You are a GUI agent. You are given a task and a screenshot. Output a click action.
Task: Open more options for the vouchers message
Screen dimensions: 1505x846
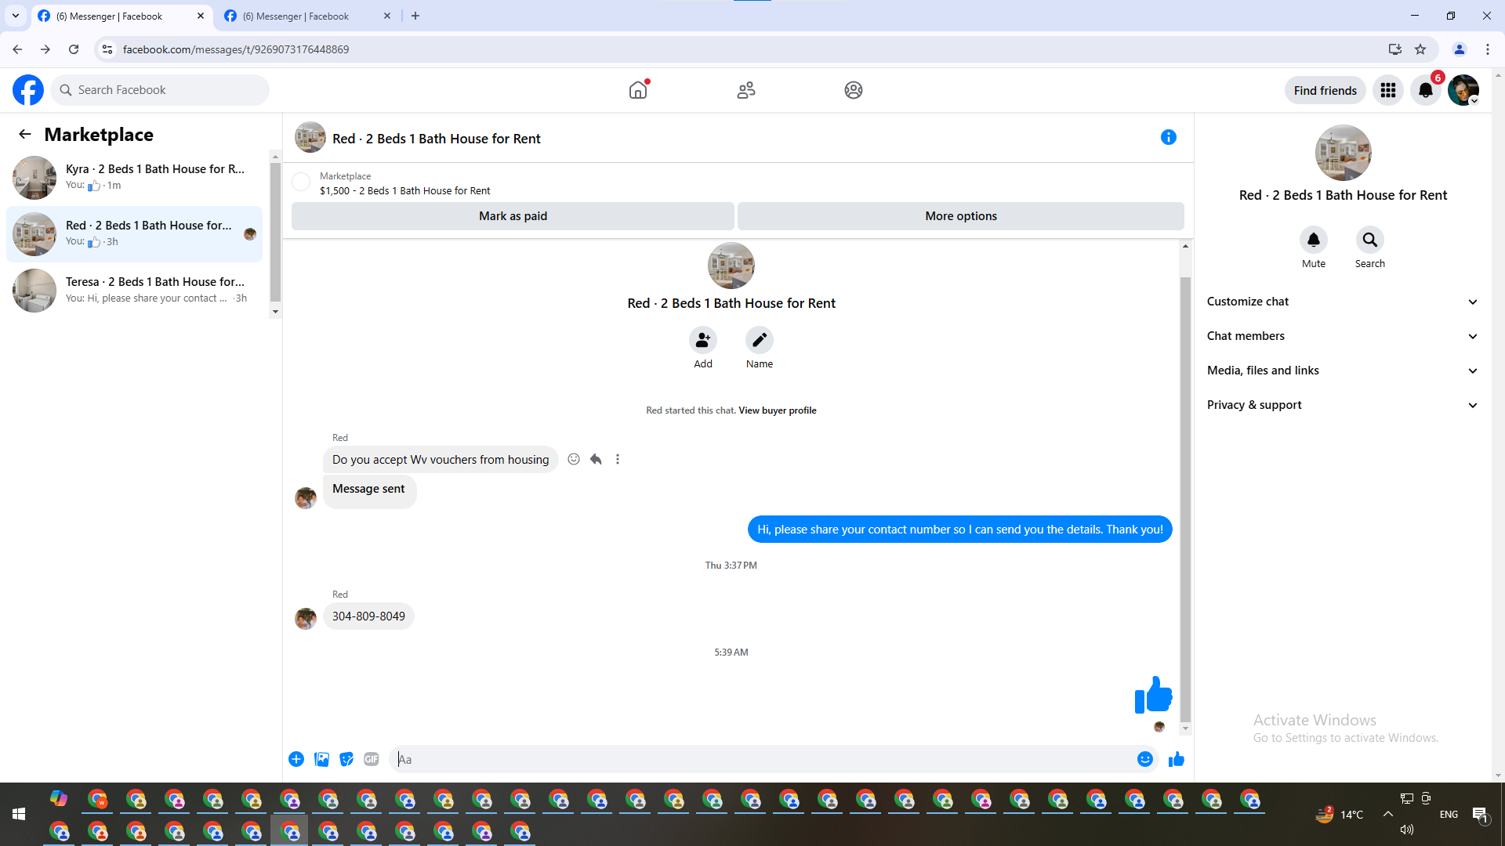click(618, 459)
